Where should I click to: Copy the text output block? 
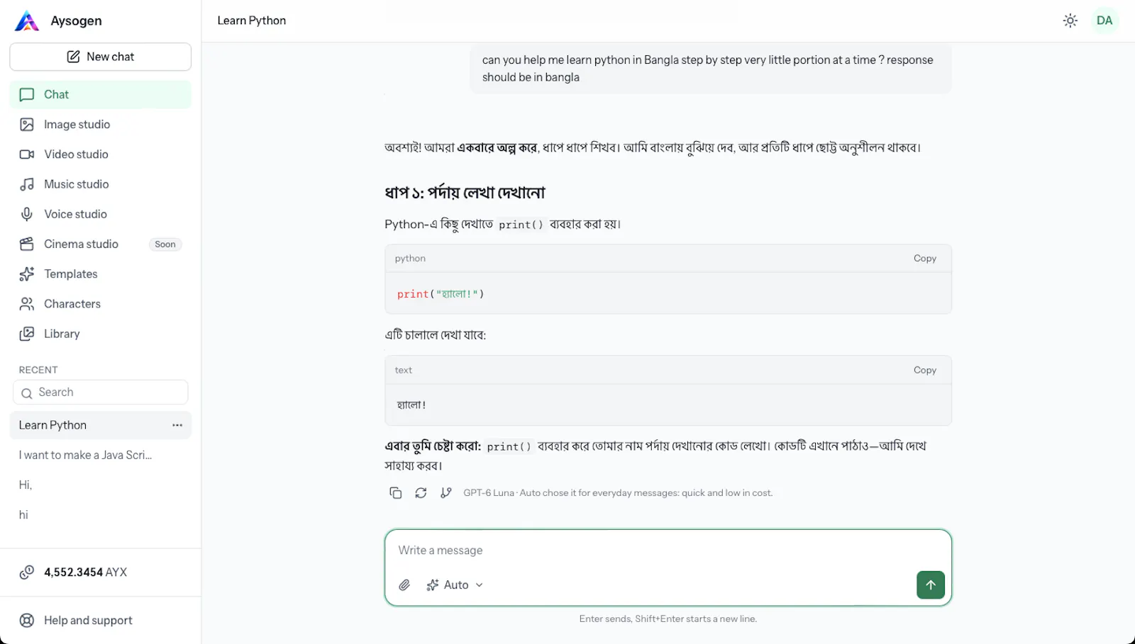[x=924, y=371]
